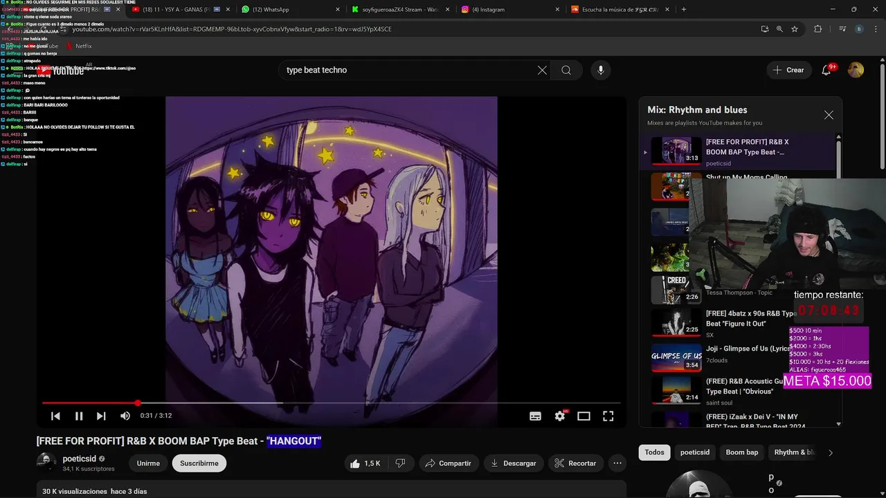Screen dimensions: 886x498
Task: Close the Instagram browser tab
Action: tap(557, 10)
